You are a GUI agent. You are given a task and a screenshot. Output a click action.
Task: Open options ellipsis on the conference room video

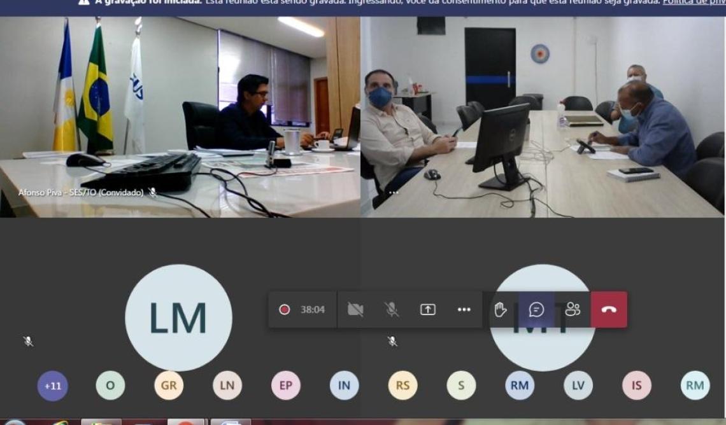(394, 192)
